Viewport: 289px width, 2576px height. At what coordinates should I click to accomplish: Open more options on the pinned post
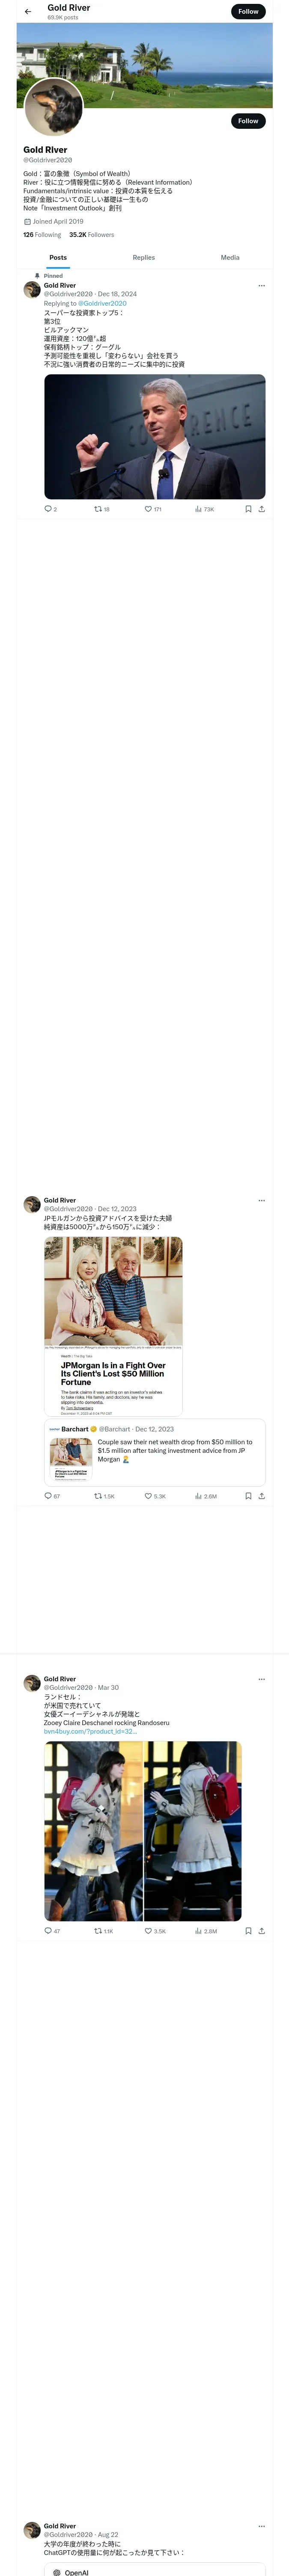pyautogui.click(x=261, y=286)
